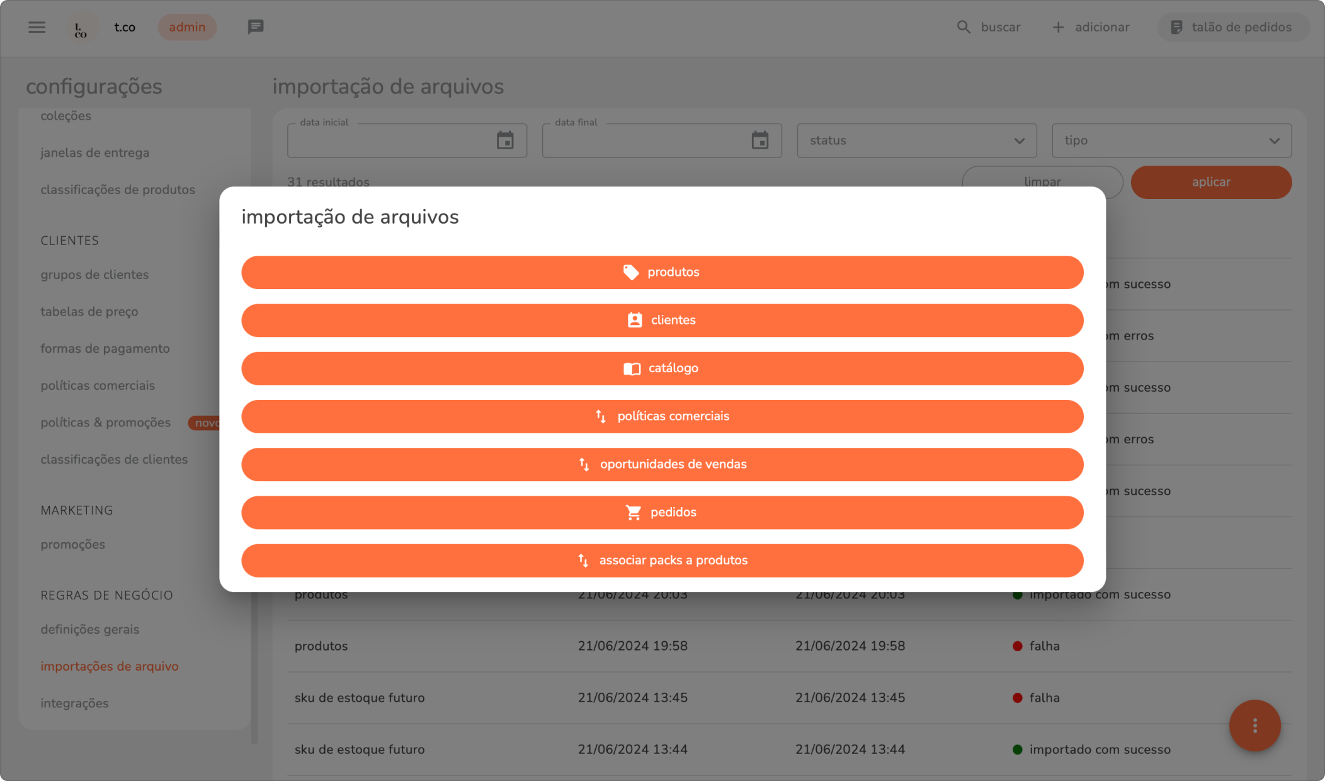1325x781 pixels.
Task: Pick associar packs a produtos
Action: coord(662,561)
